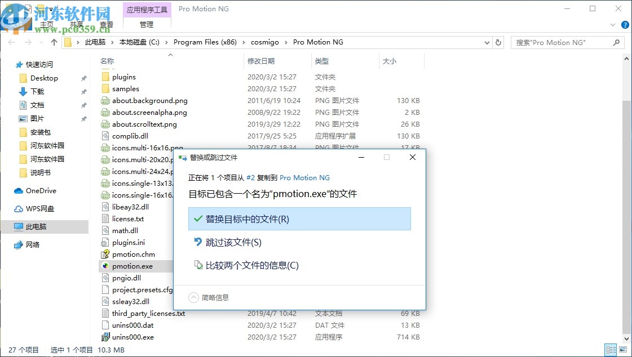Viewport: 632px width, 357px height.
Task: Collapse the ribbon with the chevron arrow
Action: pos(613,25)
